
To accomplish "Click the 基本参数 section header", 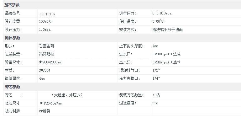I will [12, 5].
